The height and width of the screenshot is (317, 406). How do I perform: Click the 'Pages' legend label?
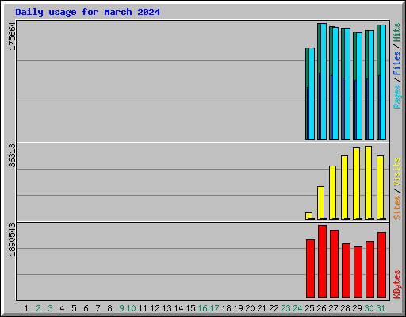[x=397, y=97]
